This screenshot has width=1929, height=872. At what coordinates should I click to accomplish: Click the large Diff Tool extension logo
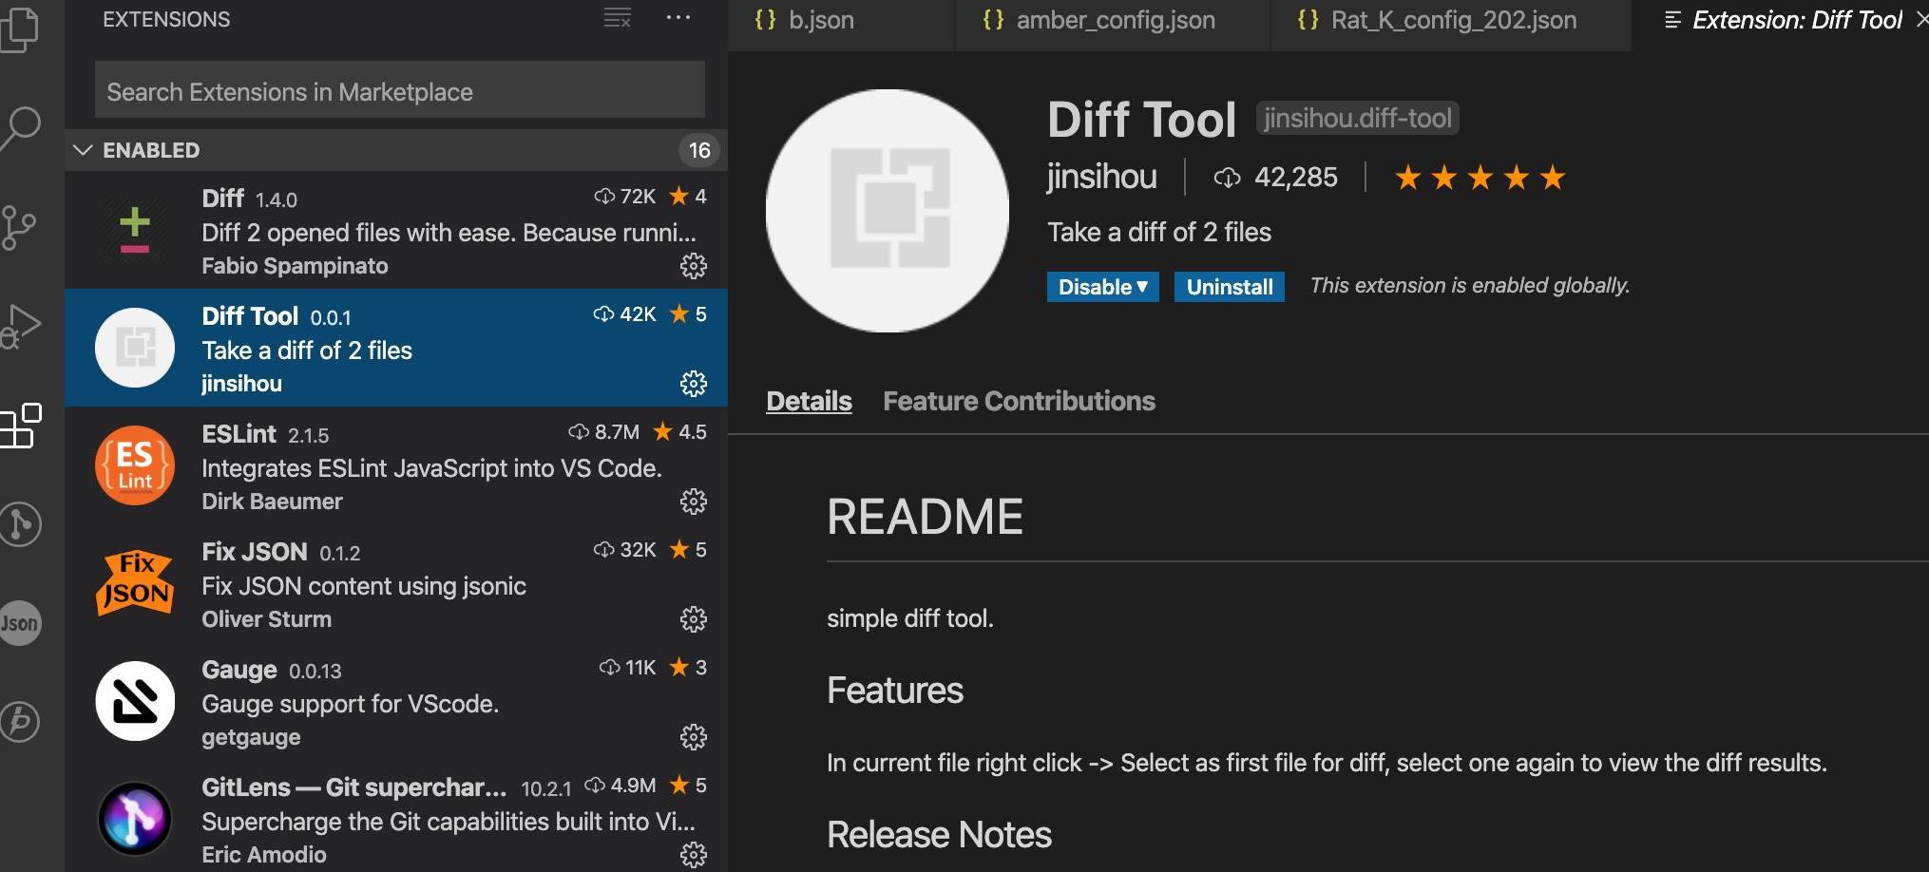pyautogui.click(x=888, y=211)
